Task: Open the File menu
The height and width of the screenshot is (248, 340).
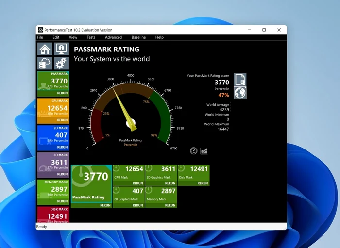Action: pos(40,37)
